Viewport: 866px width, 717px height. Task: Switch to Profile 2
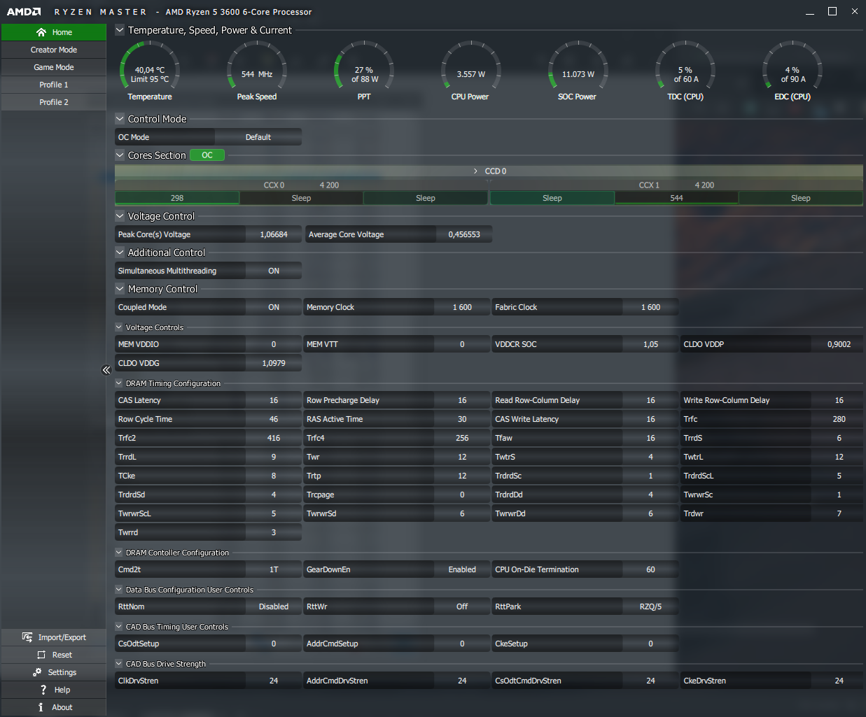[x=54, y=102]
